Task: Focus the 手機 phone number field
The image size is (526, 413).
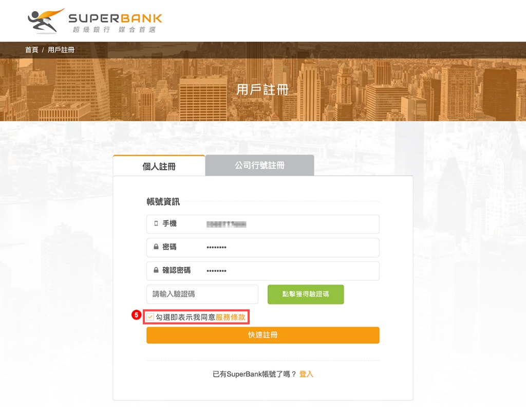Action: (262, 224)
